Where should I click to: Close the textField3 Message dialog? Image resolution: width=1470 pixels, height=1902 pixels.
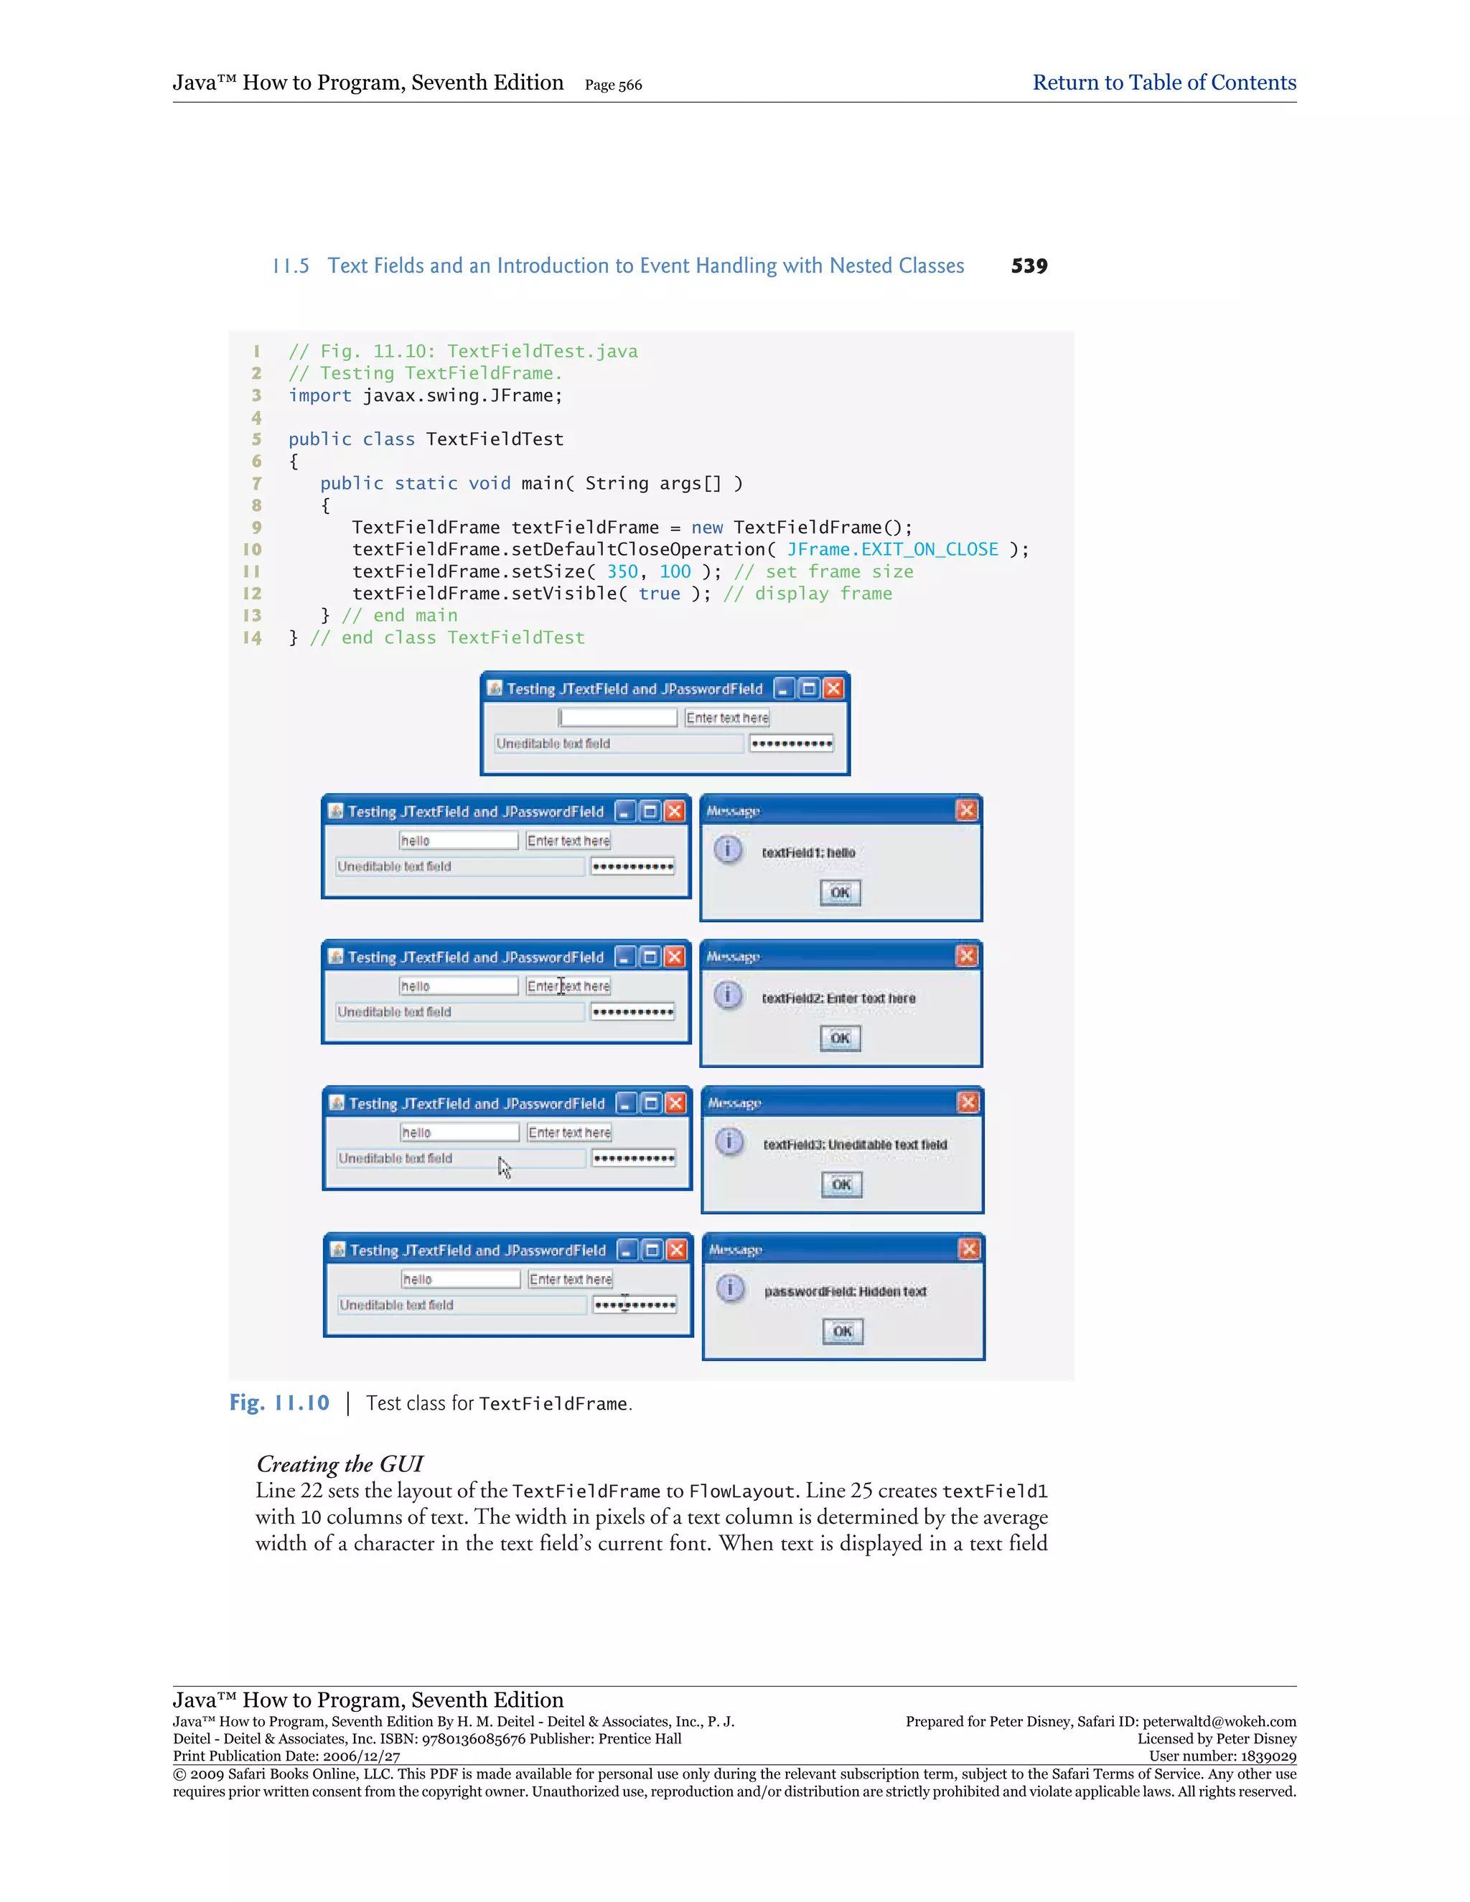point(968,1102)
